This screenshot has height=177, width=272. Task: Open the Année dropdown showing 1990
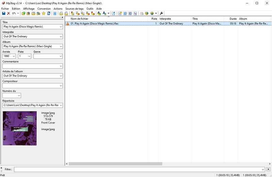(x=14, y=56)
